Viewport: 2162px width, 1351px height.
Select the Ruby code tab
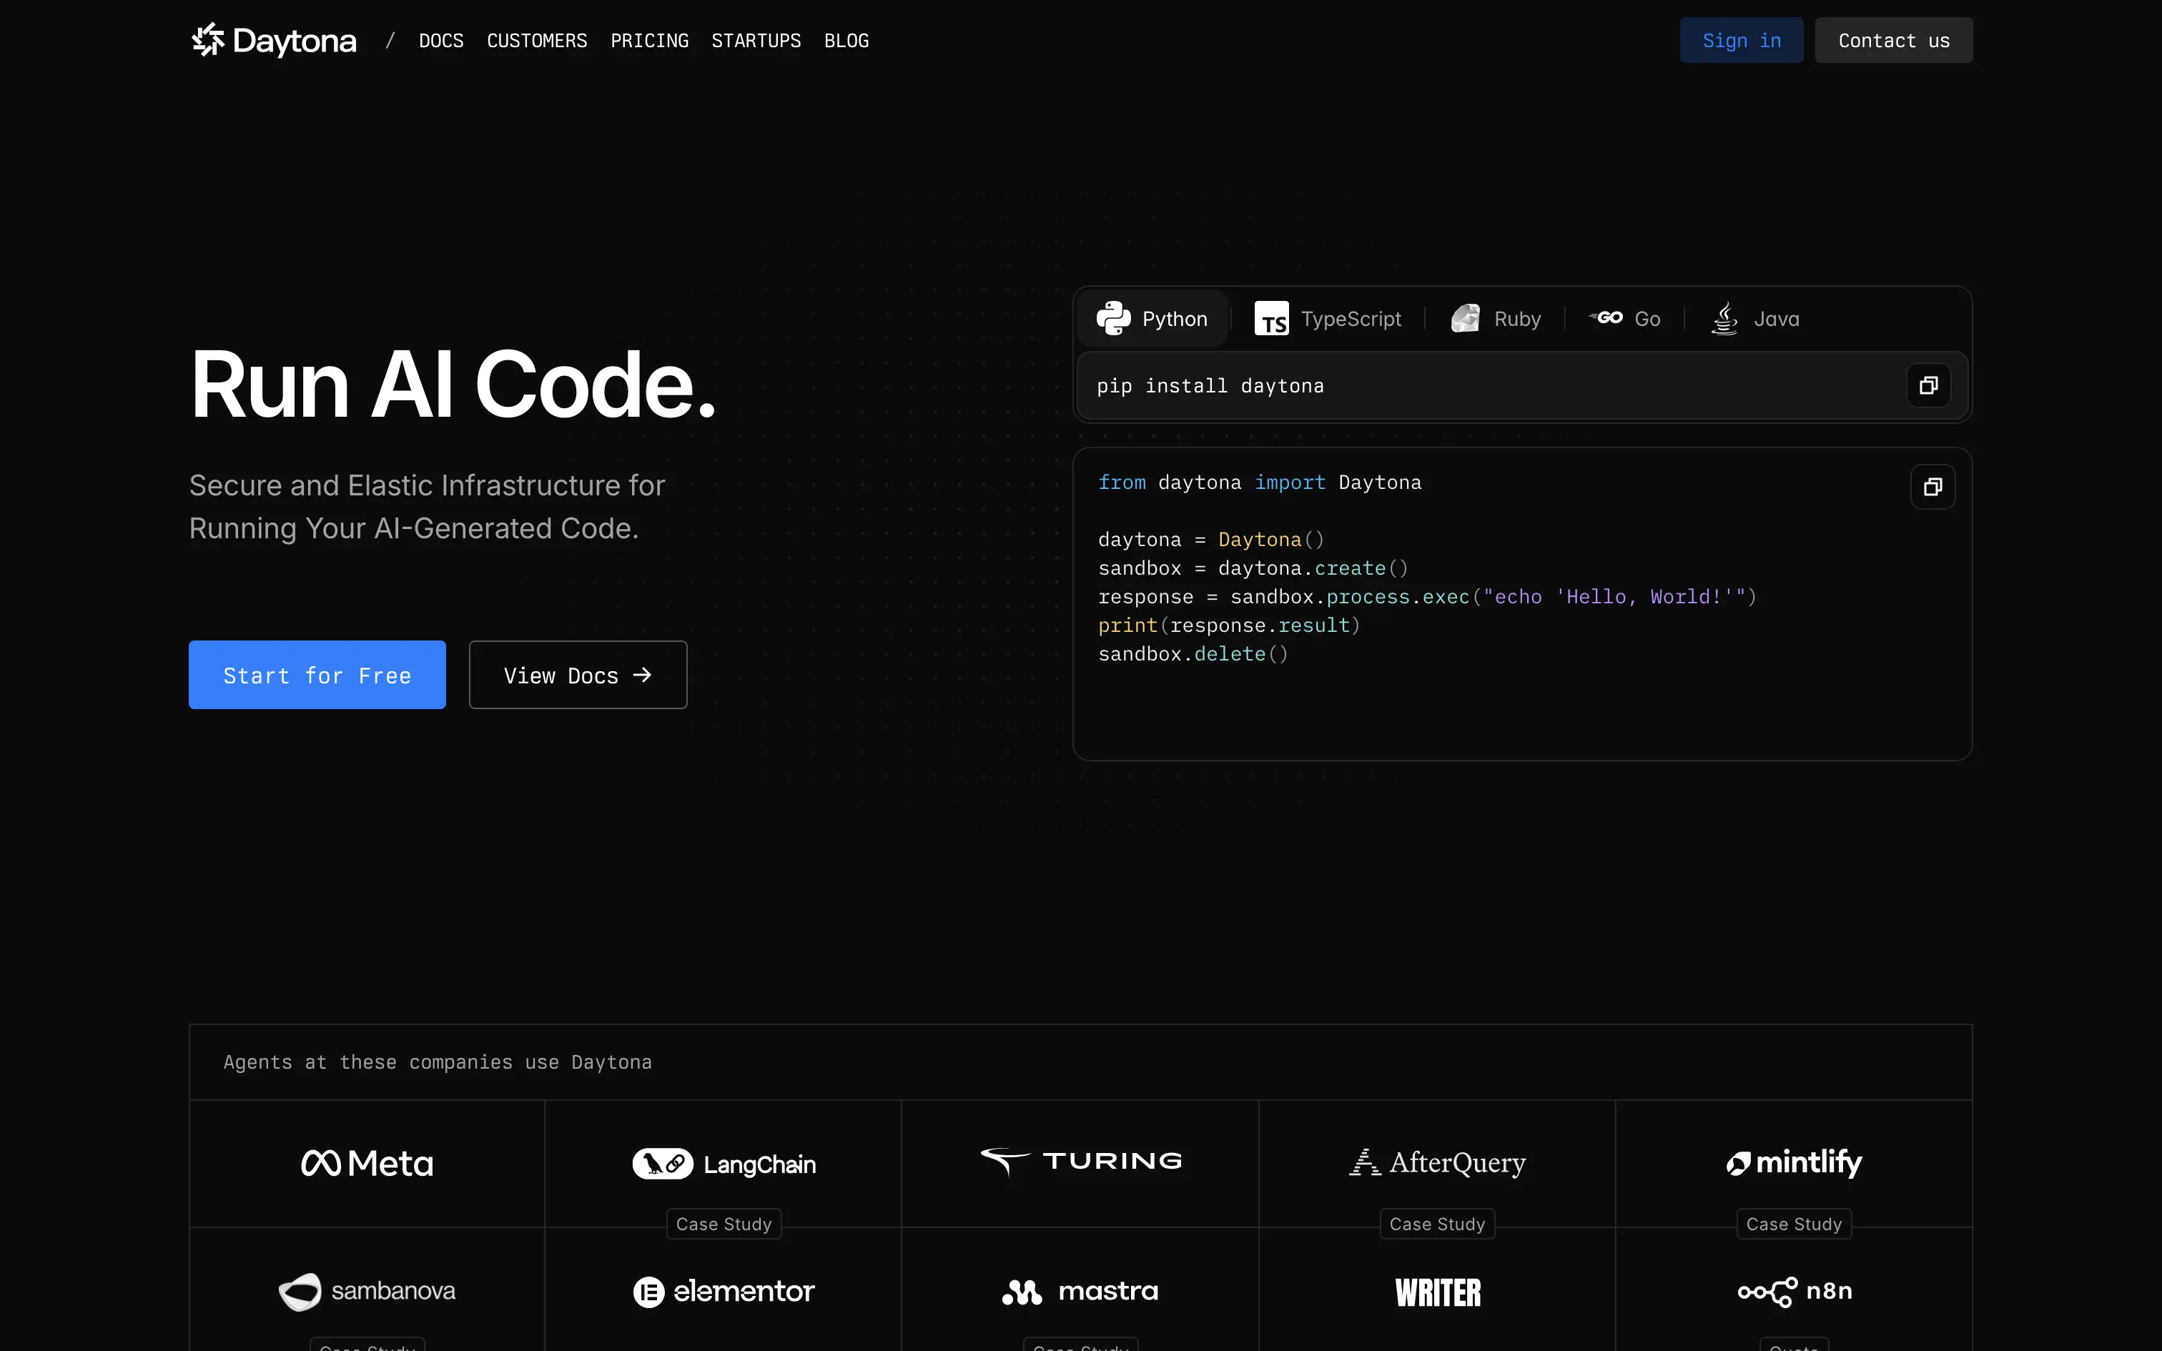(1496, 318)
